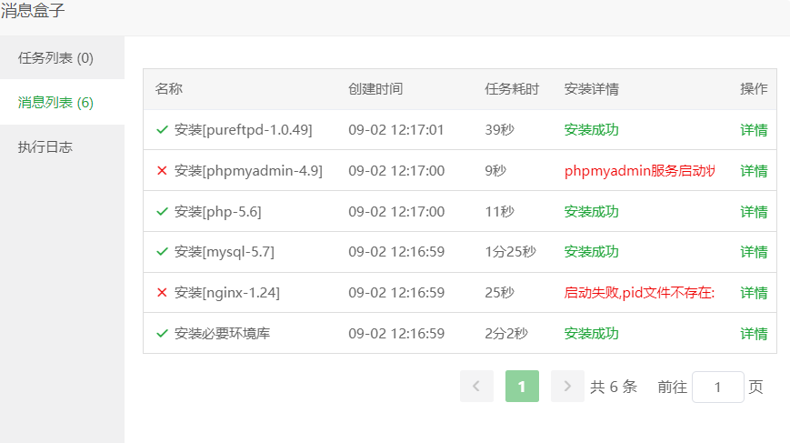Click green checkmark icon for 安装必要环境库

point(162,333)
